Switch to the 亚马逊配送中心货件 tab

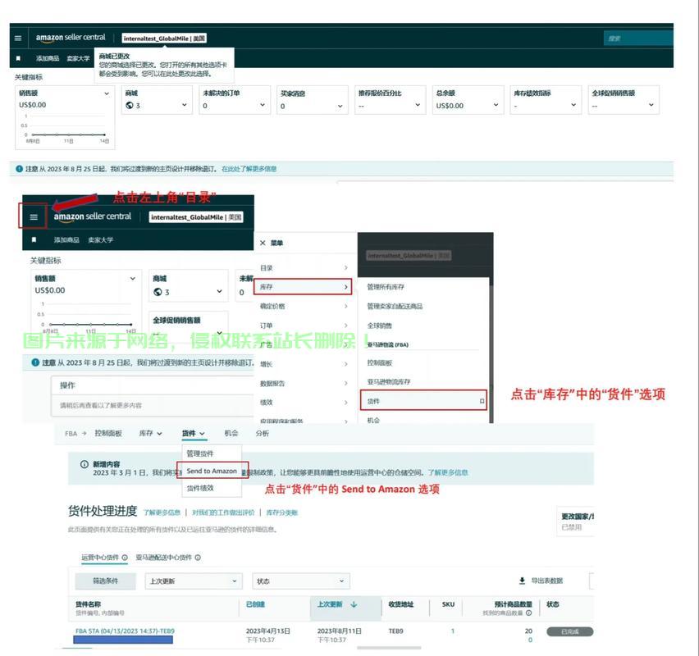point(163,558)
